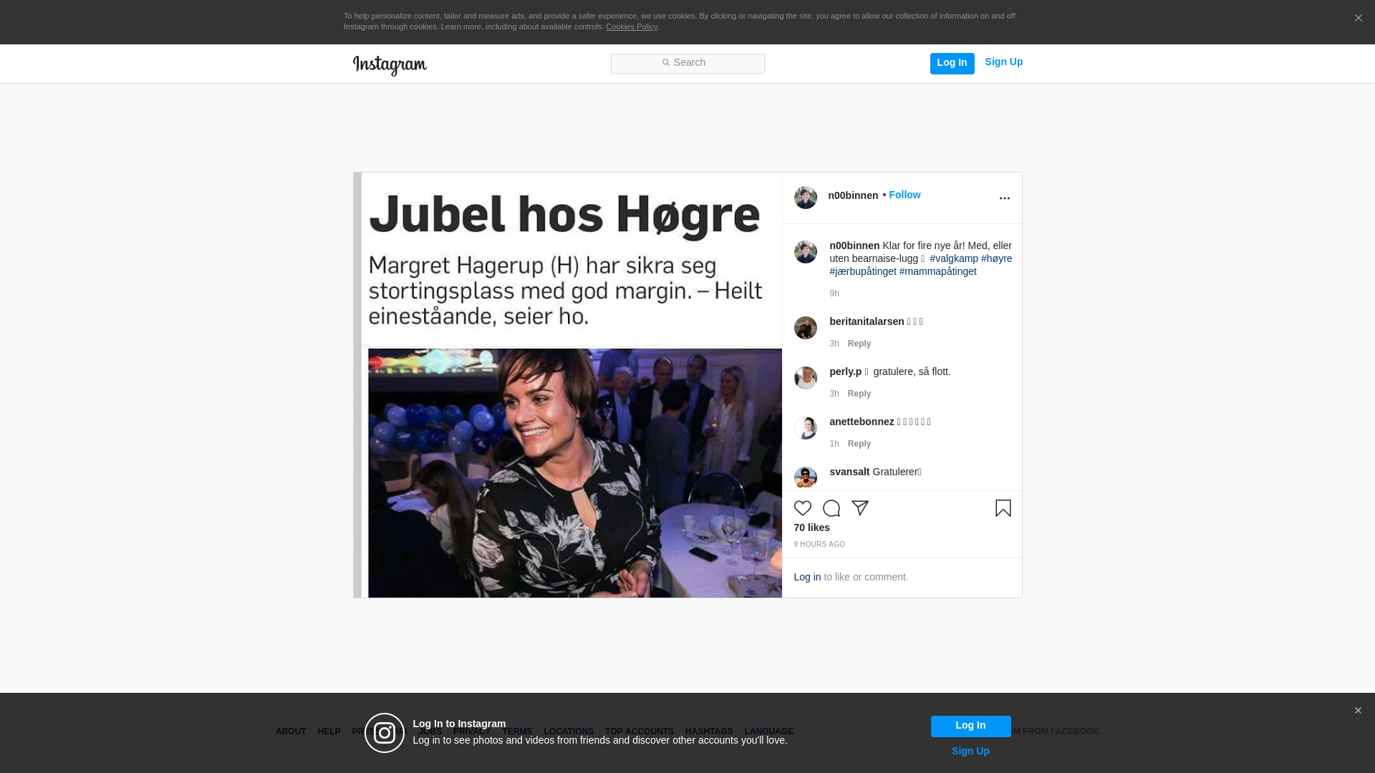Open the HELP footer link

click(329, 731)
